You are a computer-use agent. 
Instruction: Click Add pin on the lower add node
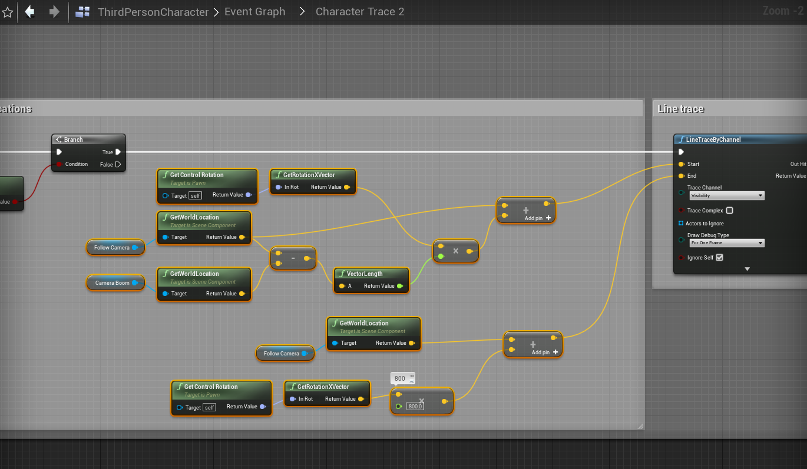pyautogui.click(x=544, y=352)
